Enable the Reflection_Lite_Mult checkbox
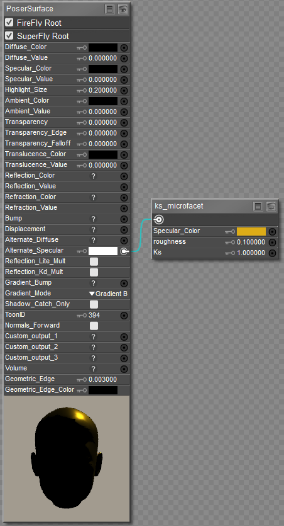 [94, 261]
